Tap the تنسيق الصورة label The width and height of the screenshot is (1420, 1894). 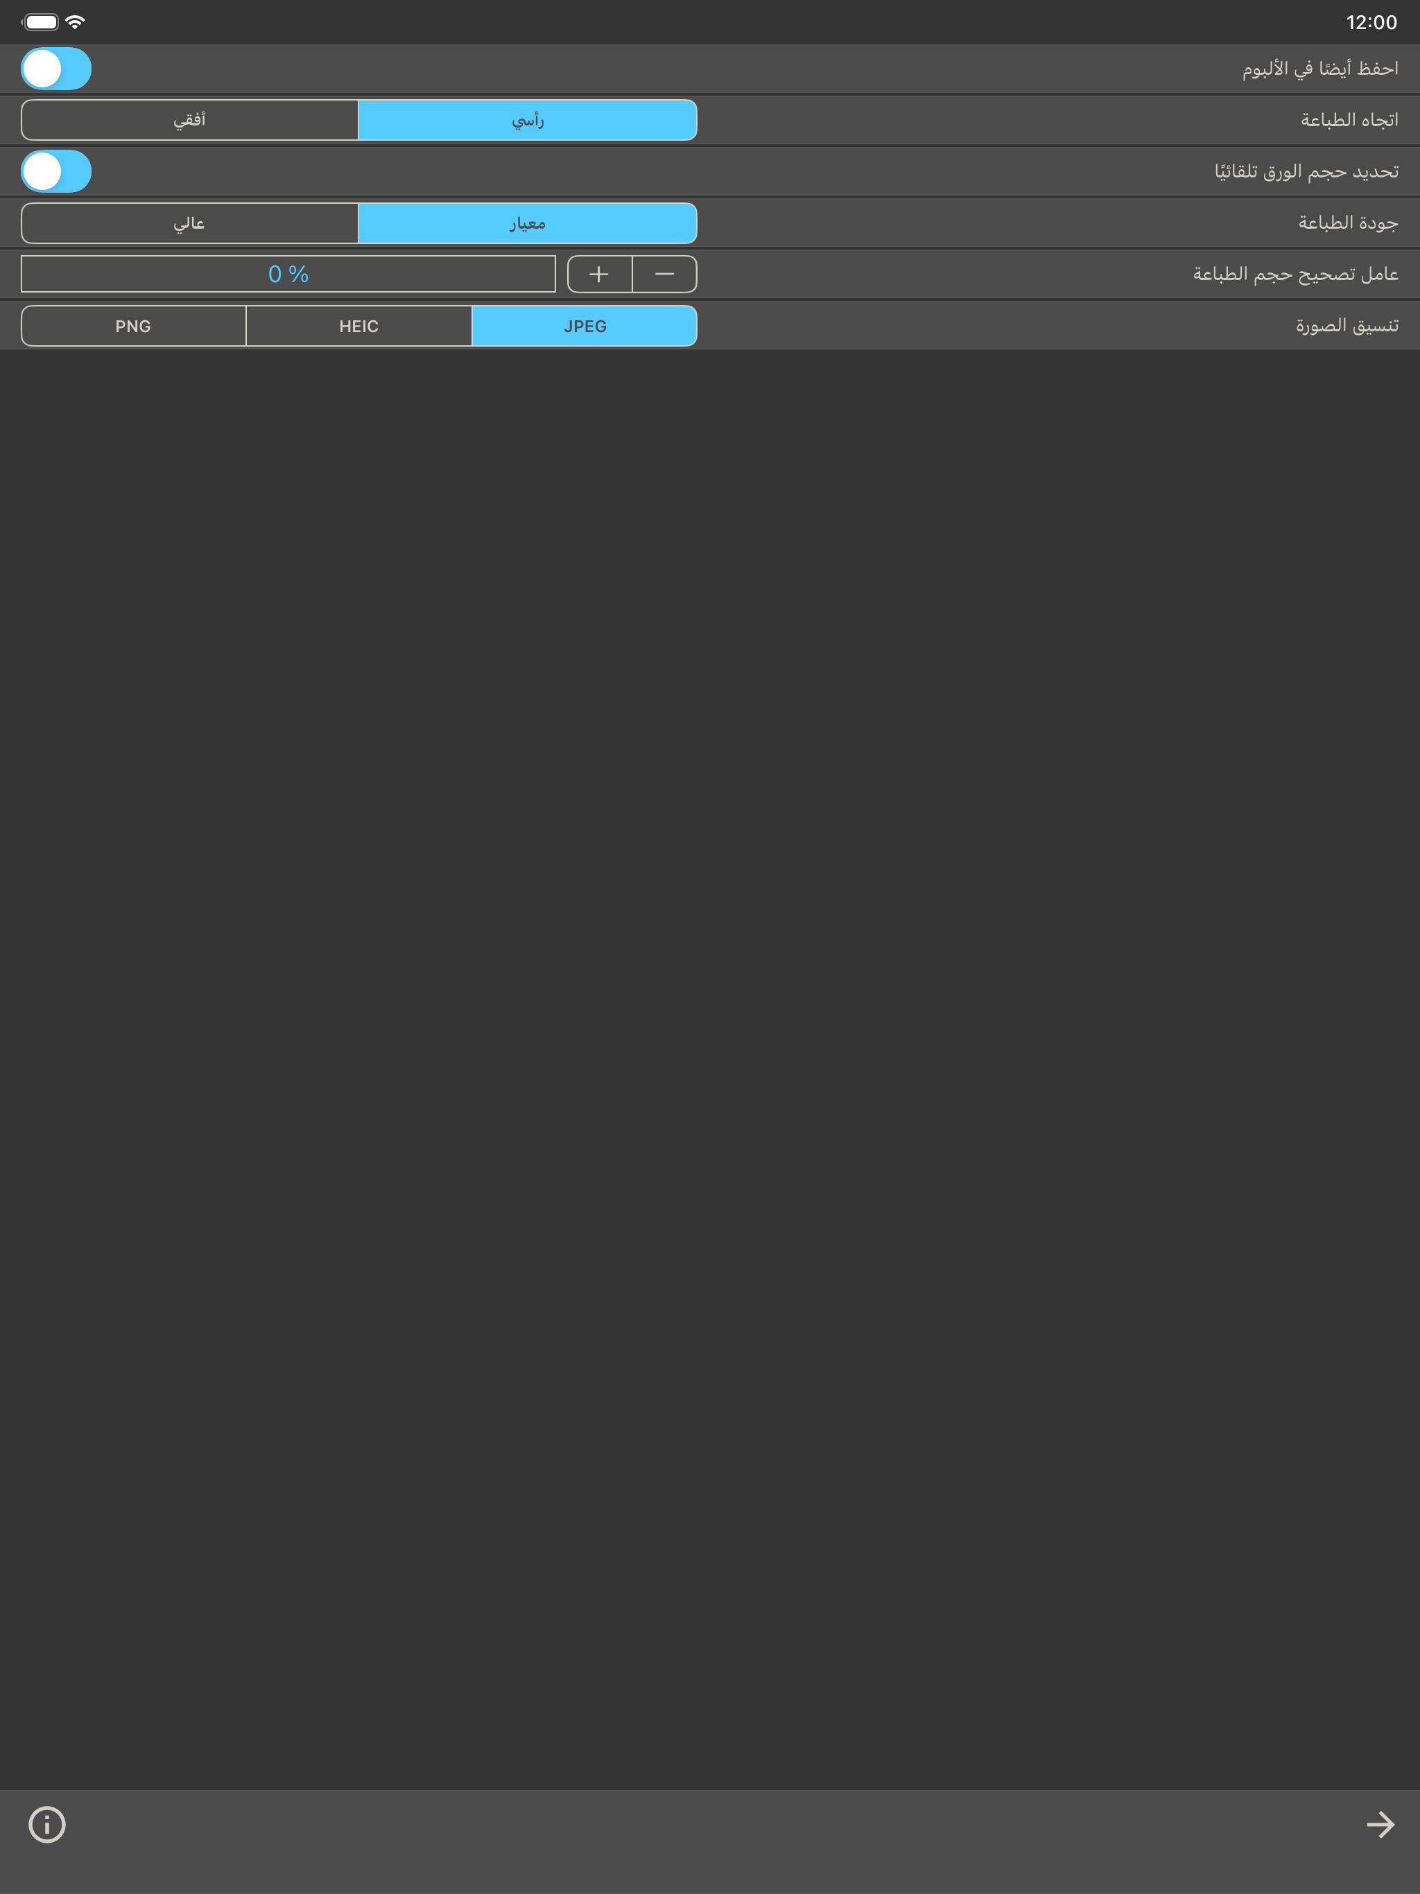(1347, 325)
